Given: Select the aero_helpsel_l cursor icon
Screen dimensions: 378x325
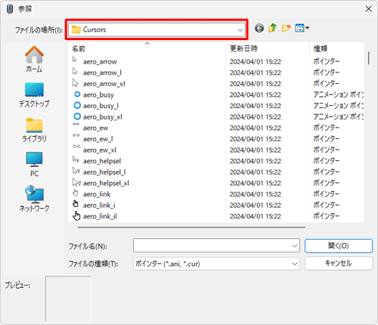Looking at the screenshot, I should 76,171.
